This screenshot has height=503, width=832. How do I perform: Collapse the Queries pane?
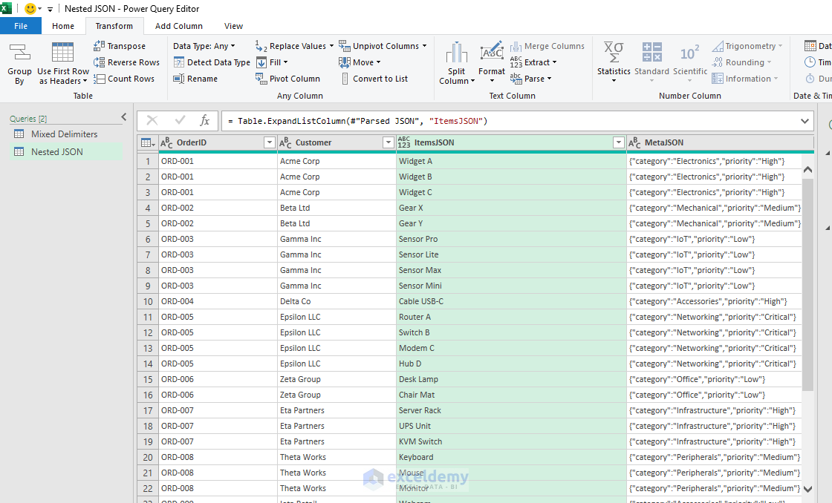(123, 117)
